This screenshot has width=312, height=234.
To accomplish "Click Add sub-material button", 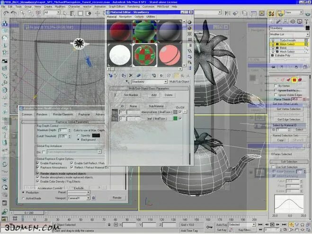I will tap(154, 95).
